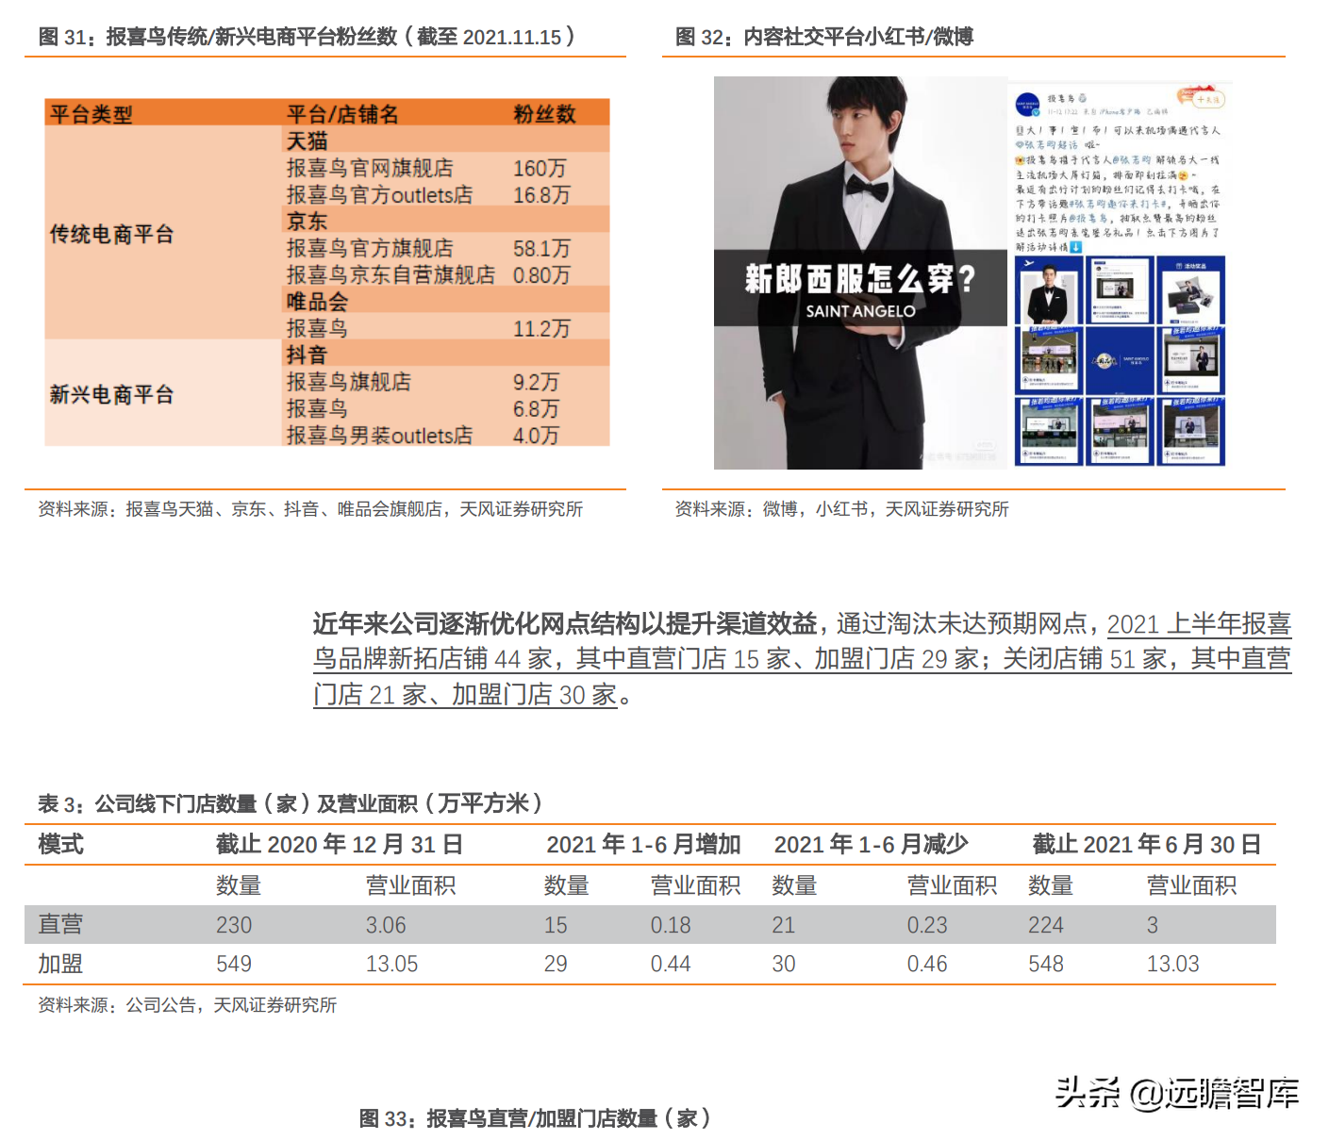Click the underlined 2021 上半年报喜 text
Viewport: 1329px width, 1140px height.
(1199, 624)
